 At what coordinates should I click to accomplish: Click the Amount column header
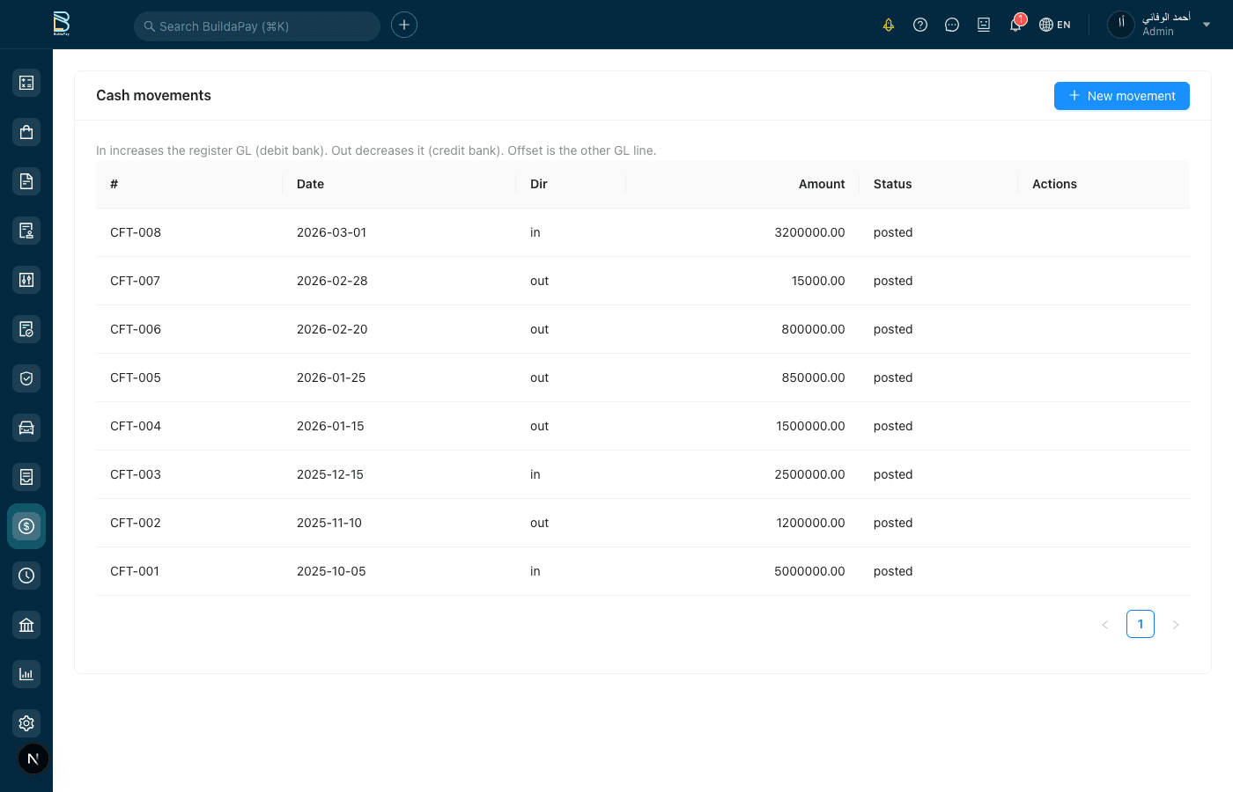(x=821, y=184)
